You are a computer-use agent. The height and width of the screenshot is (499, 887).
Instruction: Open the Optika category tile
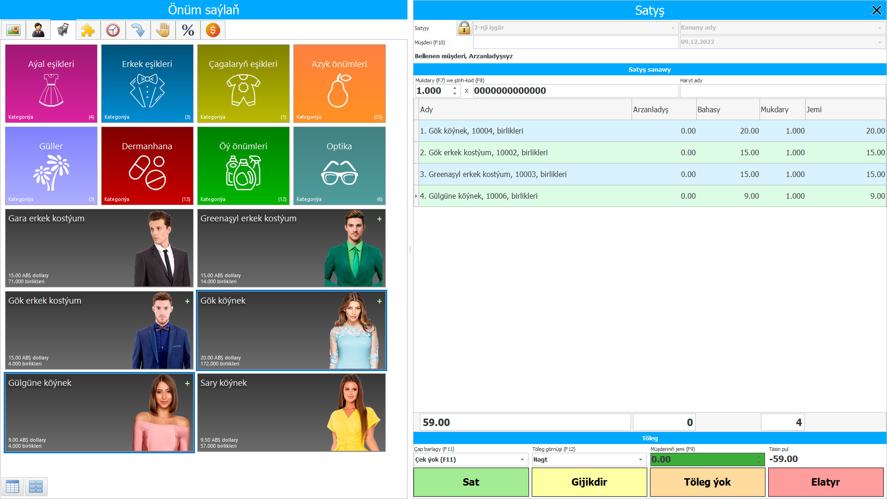339,166
